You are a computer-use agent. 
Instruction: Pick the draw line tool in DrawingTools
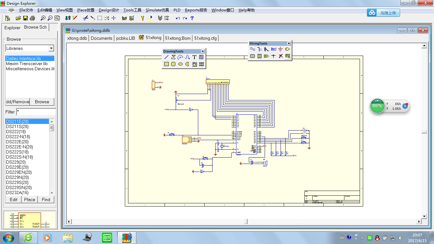coord(166,57)
